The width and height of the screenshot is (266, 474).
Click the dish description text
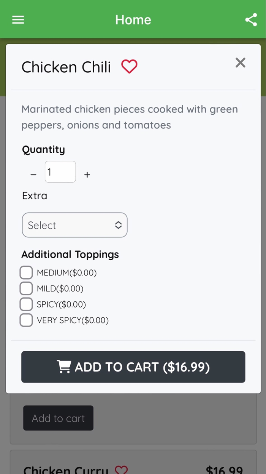(130, 117)
